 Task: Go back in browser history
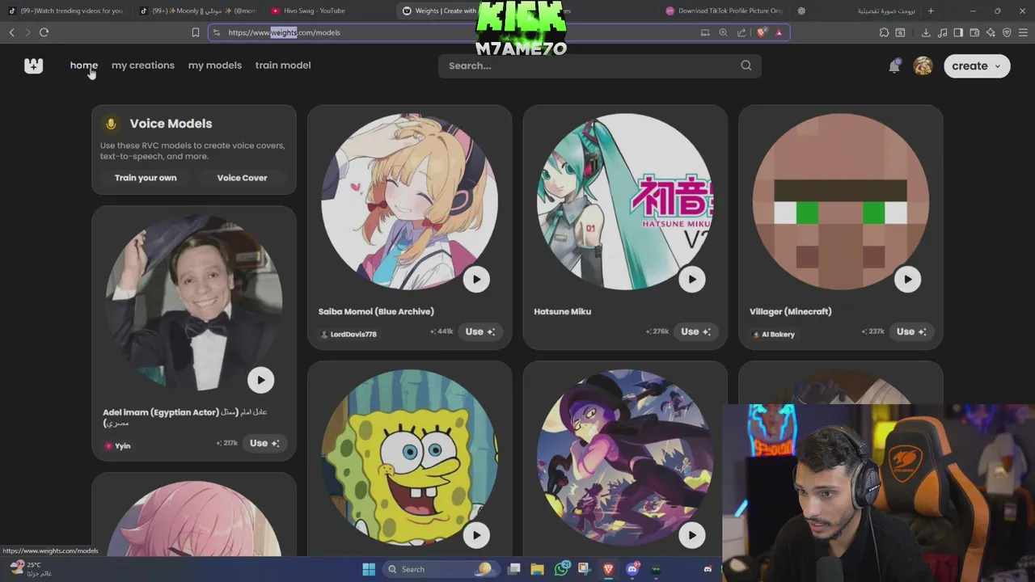(11, 32)
